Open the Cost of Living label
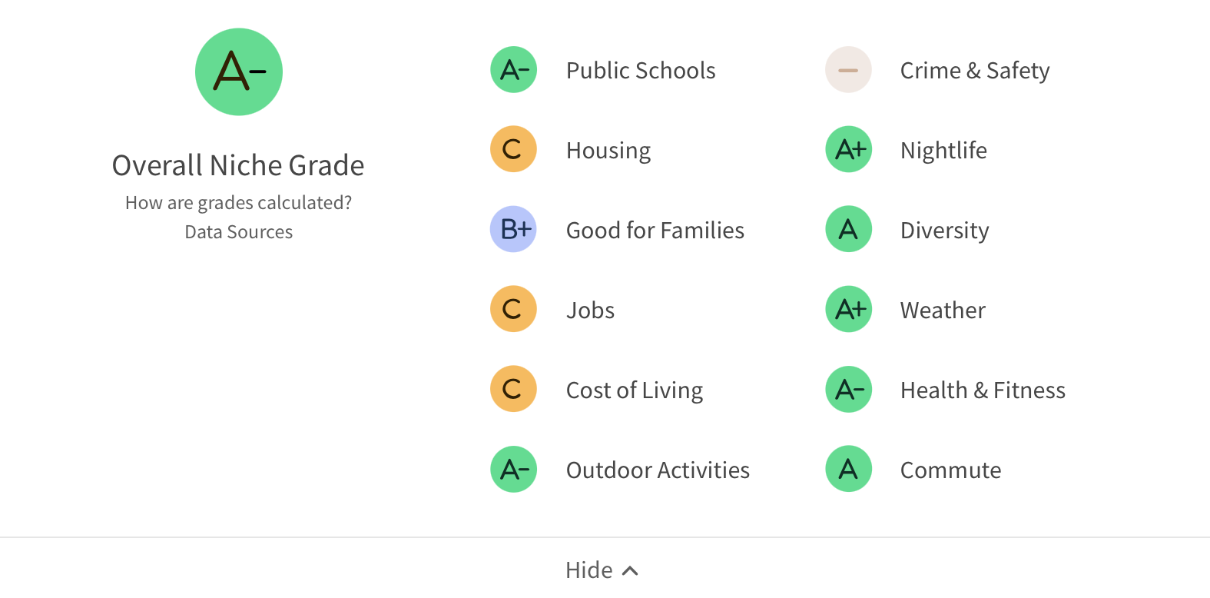The width and height of the screenshot is (1210, 598). (x=635, y=390)
